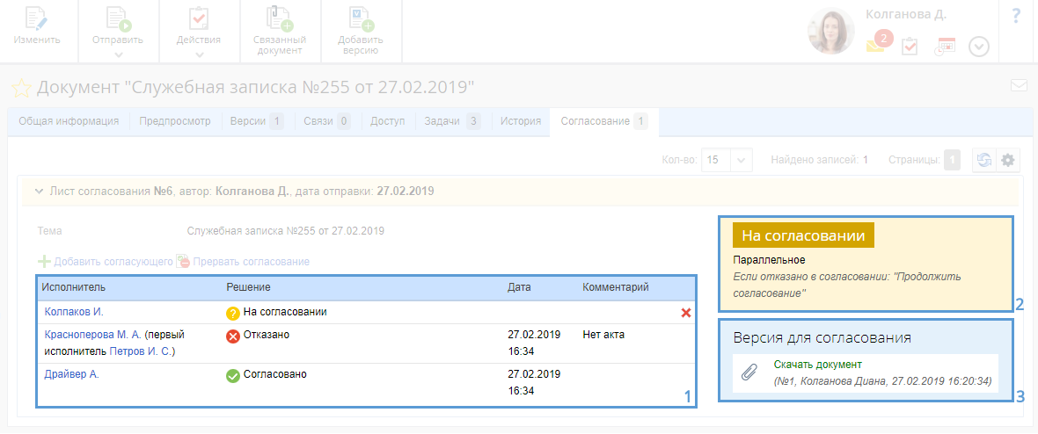Add a Связанный документ linked document

(x=279, y=31)
